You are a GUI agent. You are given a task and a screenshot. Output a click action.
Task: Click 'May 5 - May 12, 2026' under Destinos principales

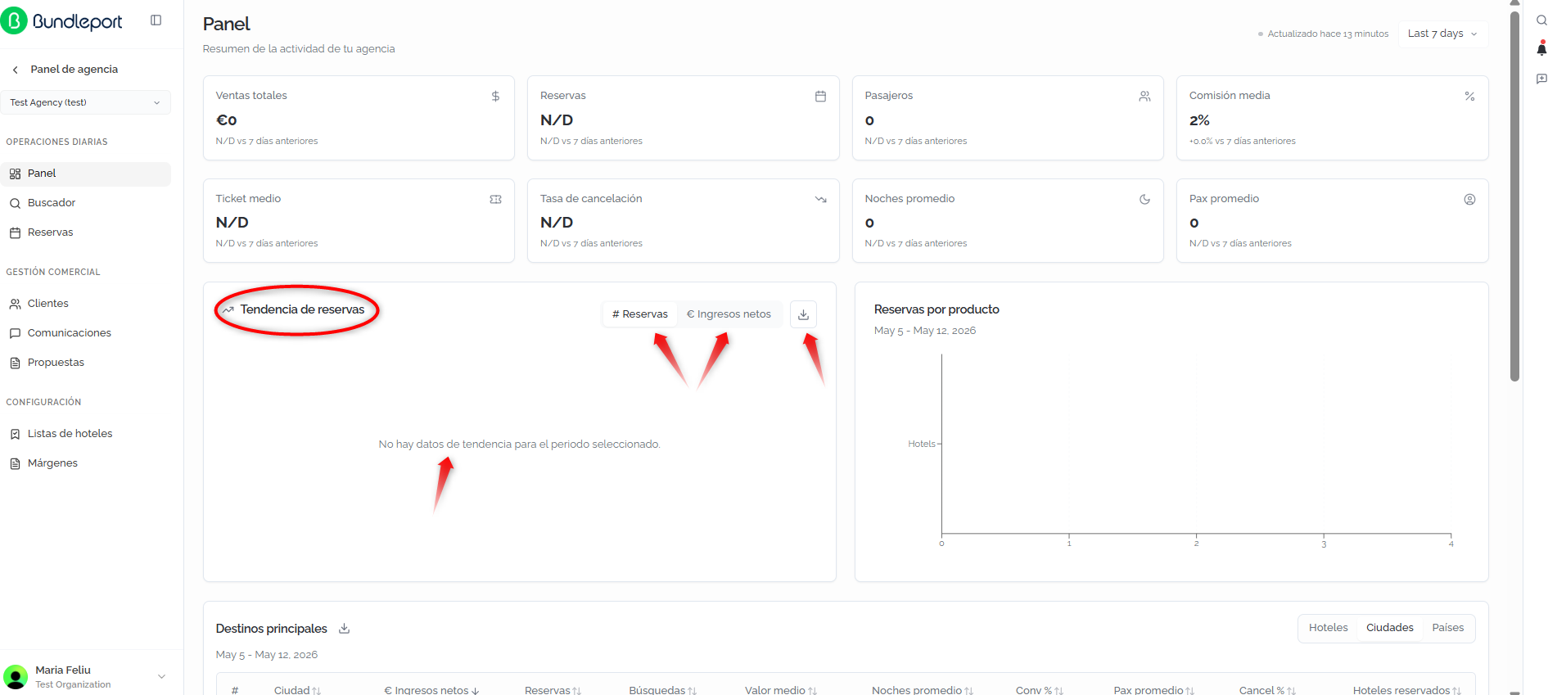(267, 655)
